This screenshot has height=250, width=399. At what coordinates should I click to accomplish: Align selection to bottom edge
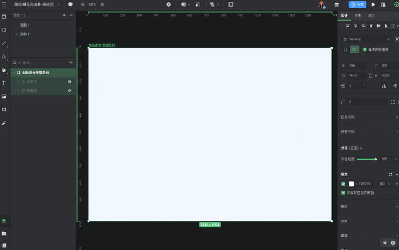click(386, 25)
